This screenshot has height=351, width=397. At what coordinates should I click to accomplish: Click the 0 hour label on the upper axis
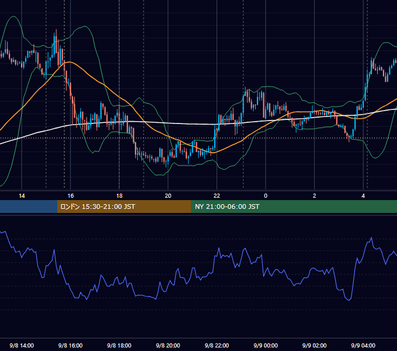click(x=266, y=196)
